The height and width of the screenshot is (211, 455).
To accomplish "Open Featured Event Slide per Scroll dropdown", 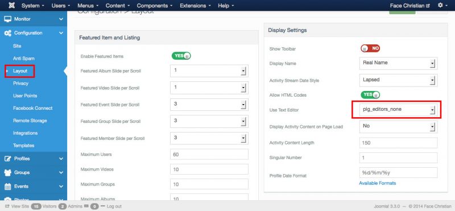I will point(209,105).
